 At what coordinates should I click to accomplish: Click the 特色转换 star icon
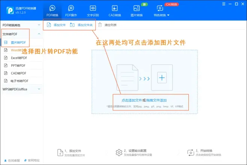coord(160,8)
